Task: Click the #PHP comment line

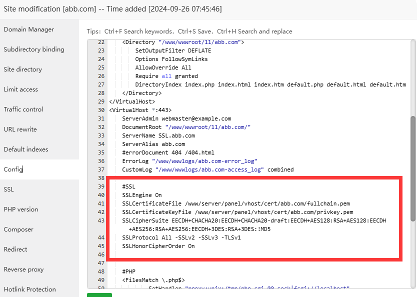Action: tap(128, 271)
